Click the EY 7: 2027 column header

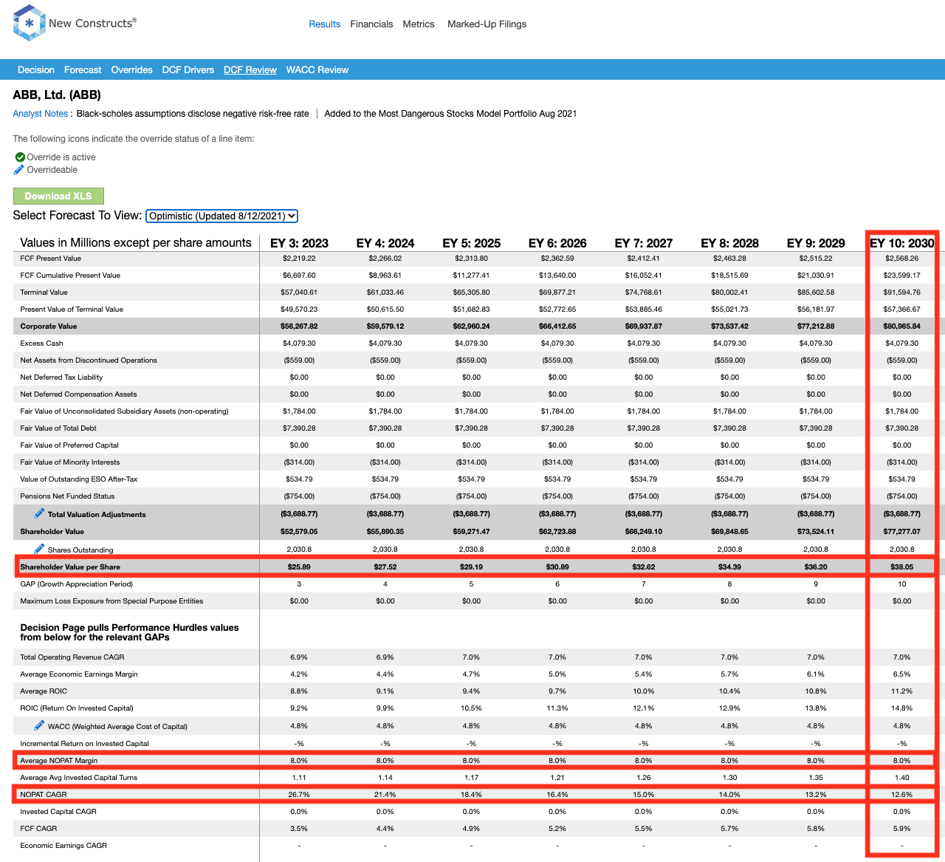point(644,243)
